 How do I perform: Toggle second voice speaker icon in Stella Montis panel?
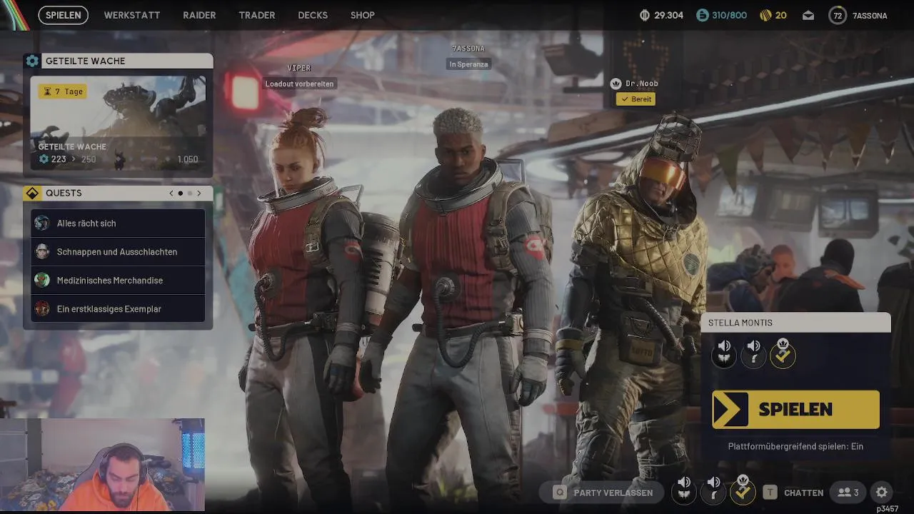pyautogui.click(x=754, y=353)
